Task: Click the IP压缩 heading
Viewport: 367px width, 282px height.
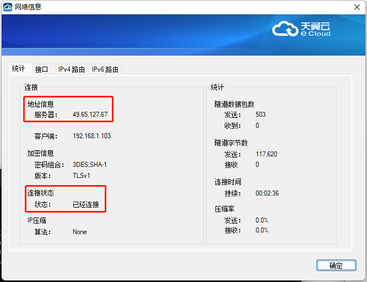Action: point(37,220)
